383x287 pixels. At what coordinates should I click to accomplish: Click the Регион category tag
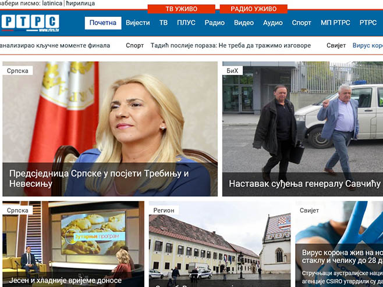point(164,210)
